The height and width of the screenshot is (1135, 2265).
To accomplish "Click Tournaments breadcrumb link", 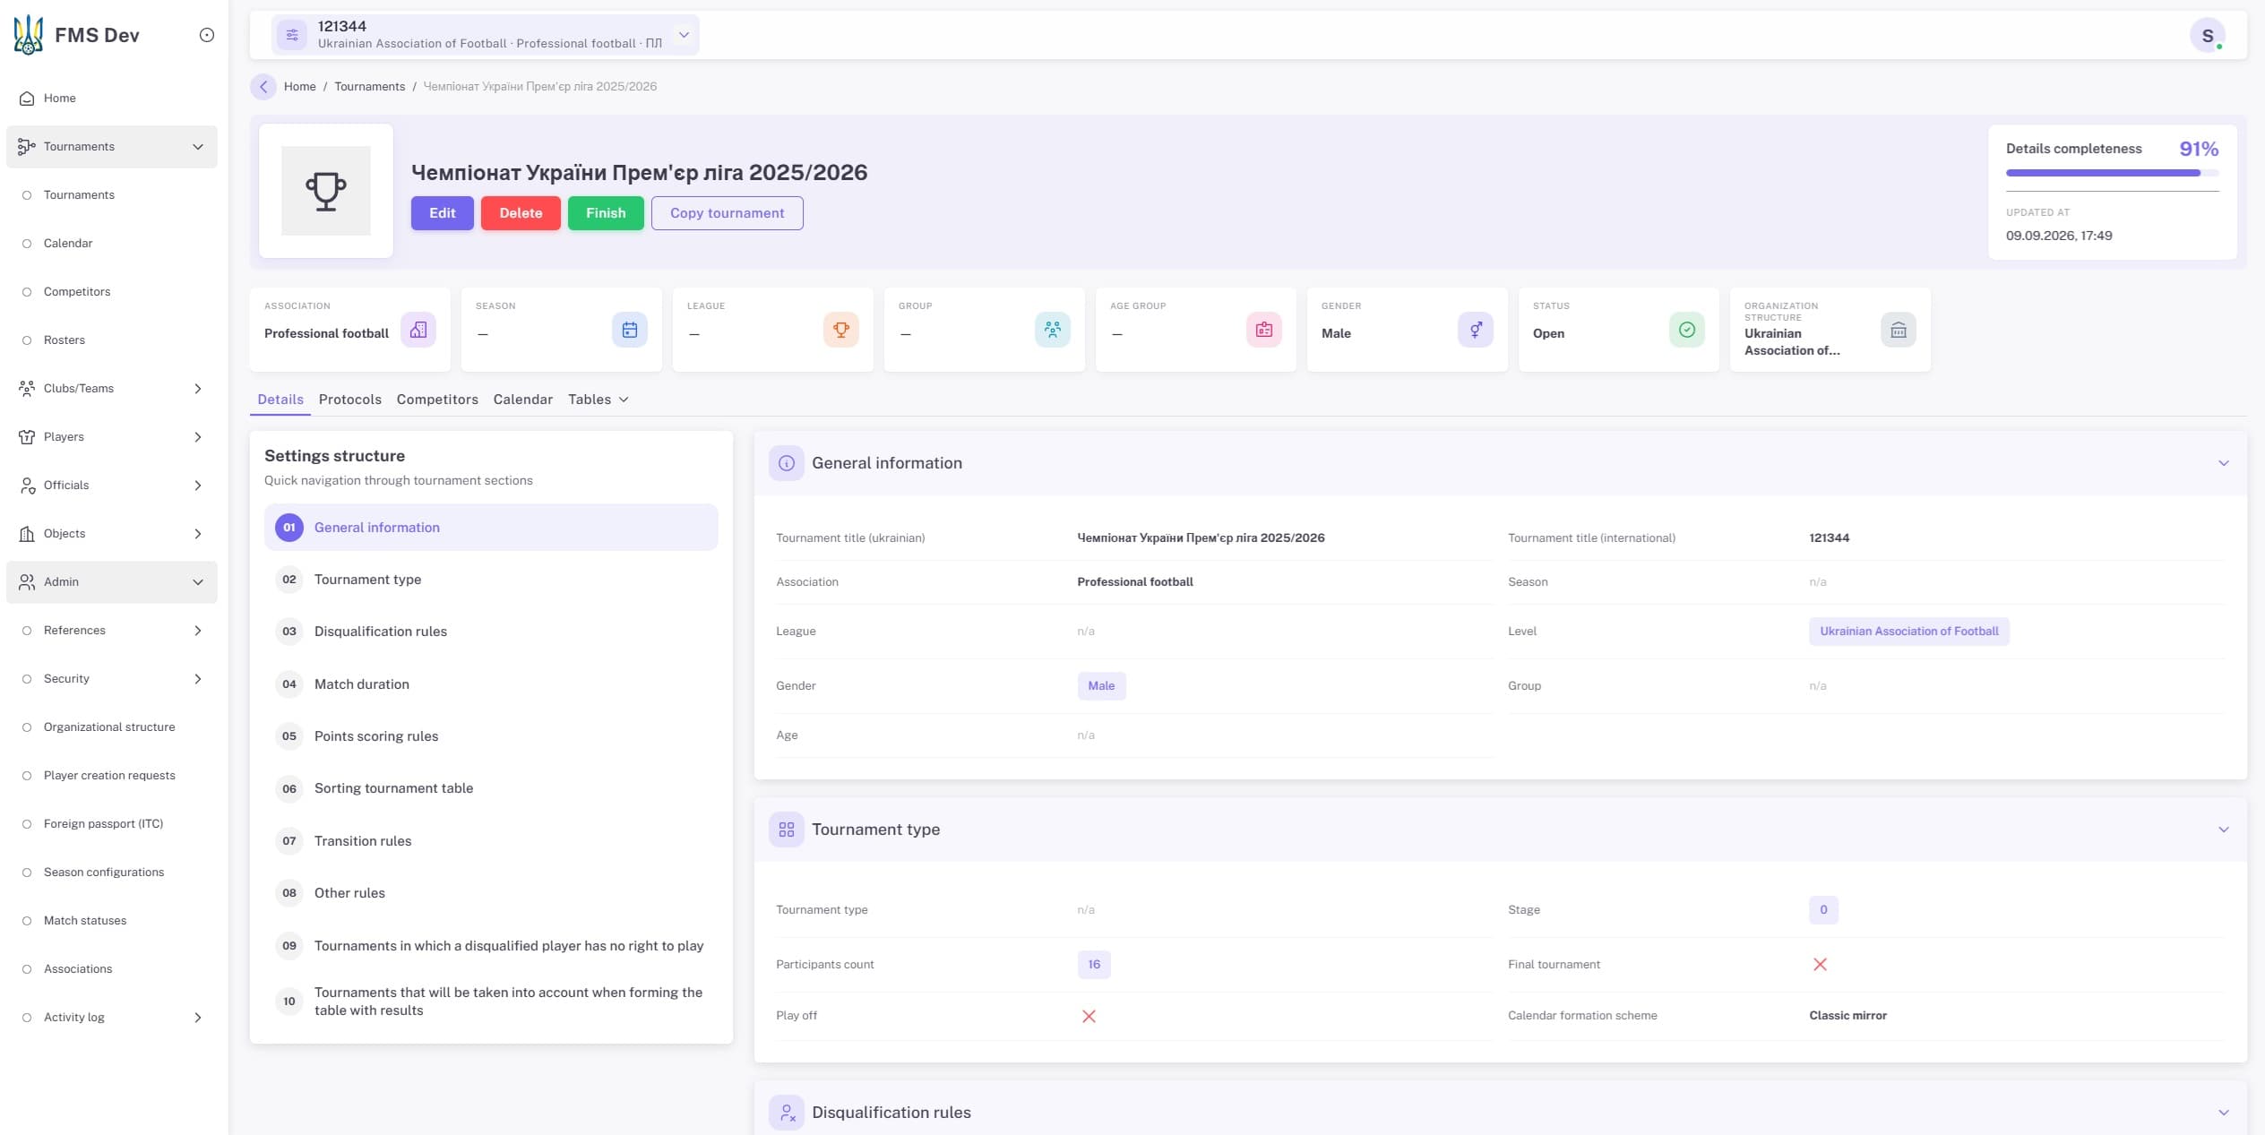I will pos(369,86).
